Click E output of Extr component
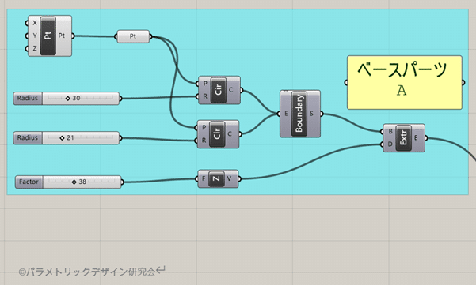The width and height of the screenshot is (476, 285). (x=416, y=138)
